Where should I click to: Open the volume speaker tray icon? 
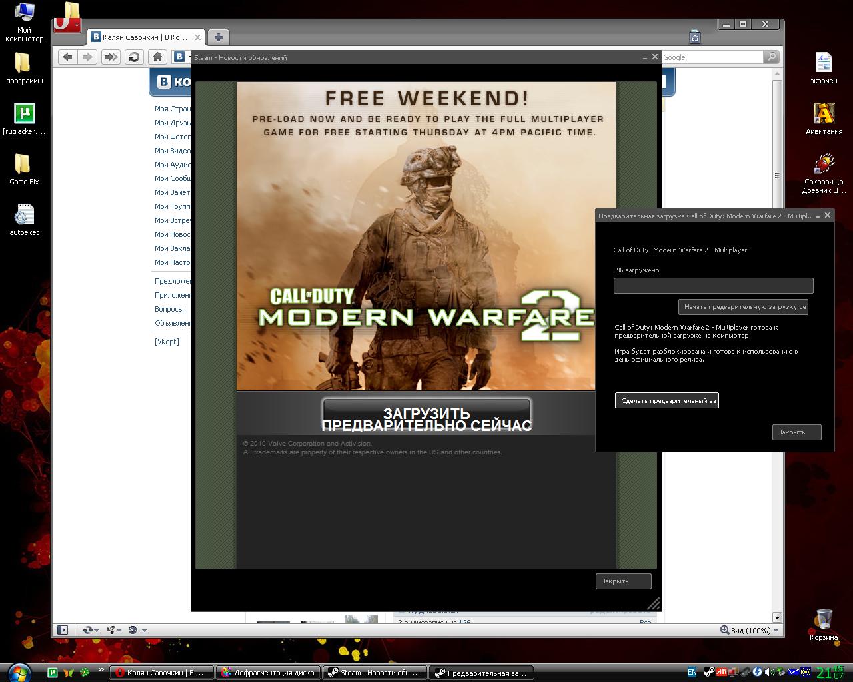[x=770, y=673]
